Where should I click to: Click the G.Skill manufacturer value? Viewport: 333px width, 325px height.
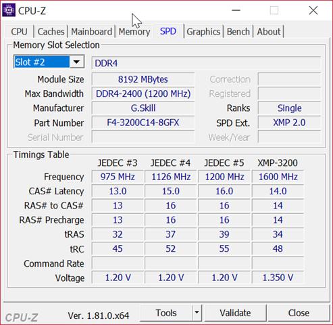pos(143,108)
